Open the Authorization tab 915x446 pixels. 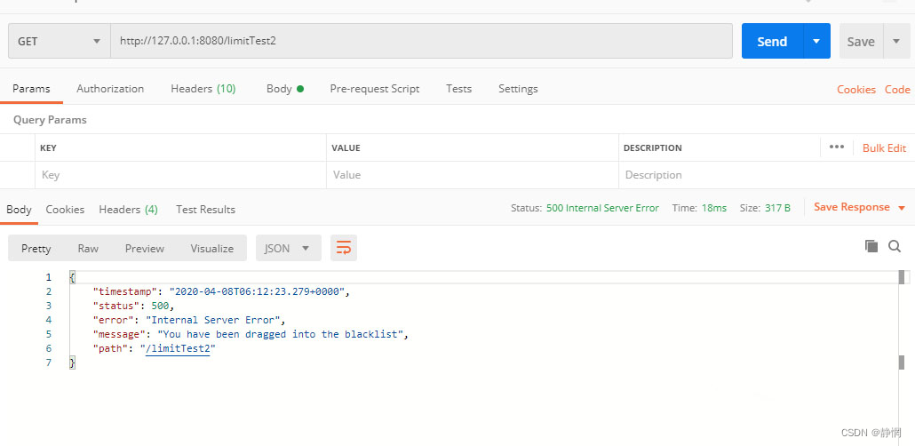[110, 89]
